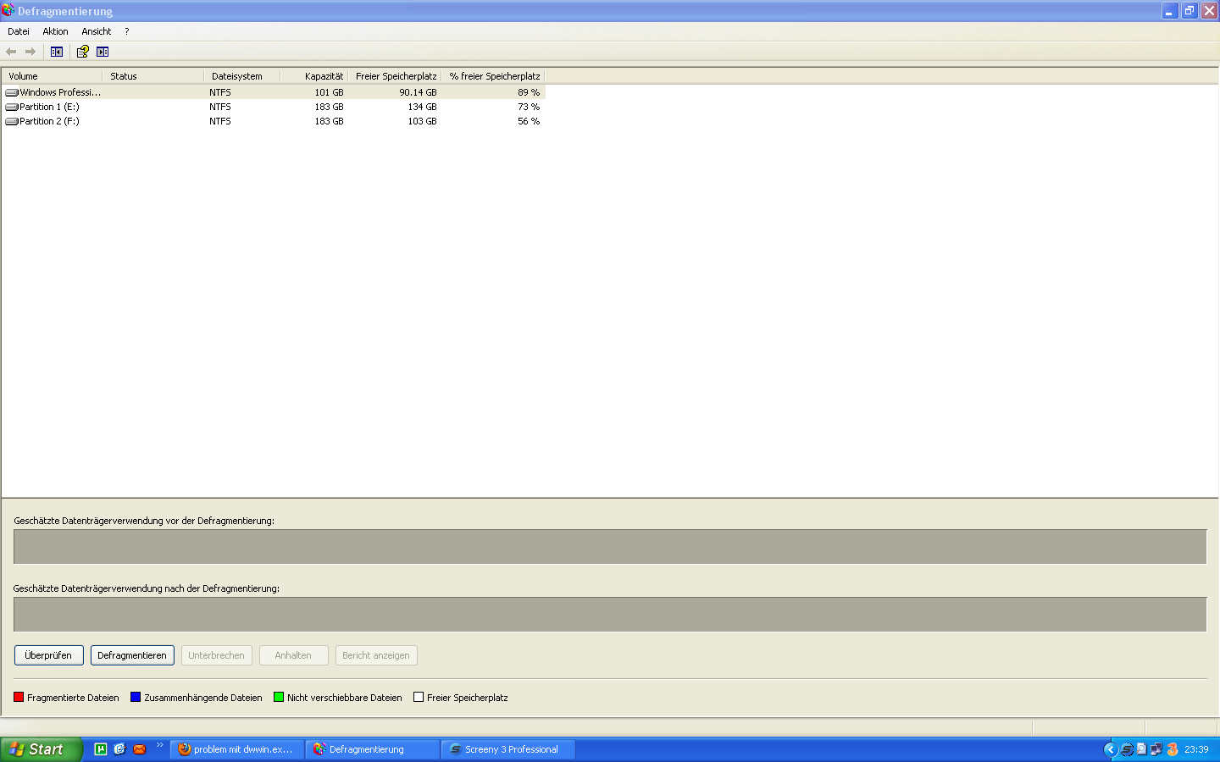
Task: Open the µTorrent quick launch icon
Action: click(x=101, y=749)
